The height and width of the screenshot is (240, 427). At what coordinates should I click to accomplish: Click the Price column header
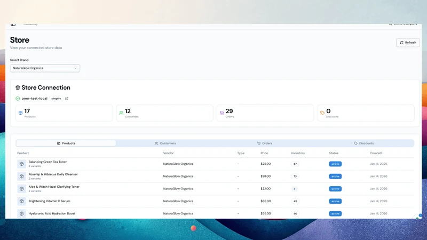click(264, 153)
